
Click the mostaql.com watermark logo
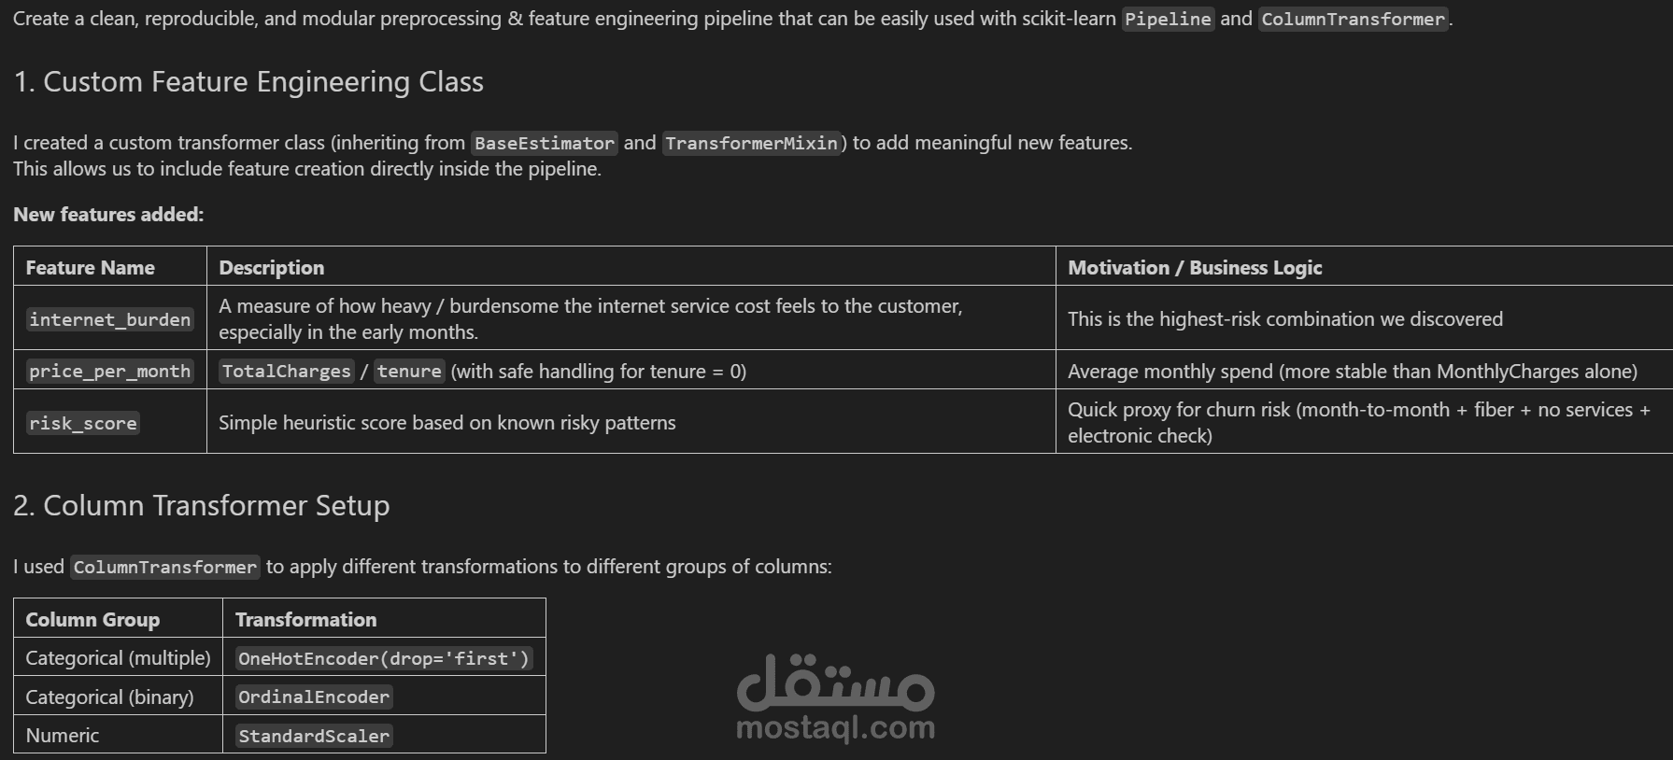tap(836, 697)
